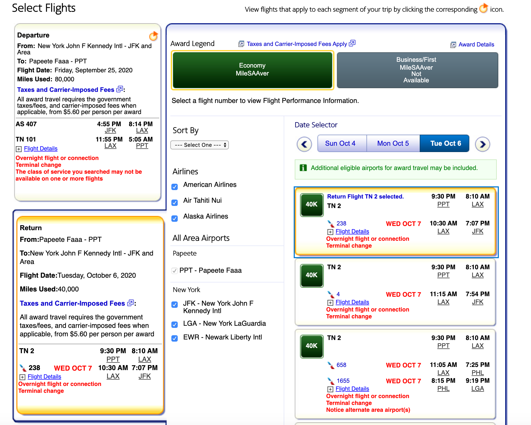The width and height of the screenshot is (531, 425).
Task: Click the 40K badge for flight 4 itinerary
Action: click(311, 276)
